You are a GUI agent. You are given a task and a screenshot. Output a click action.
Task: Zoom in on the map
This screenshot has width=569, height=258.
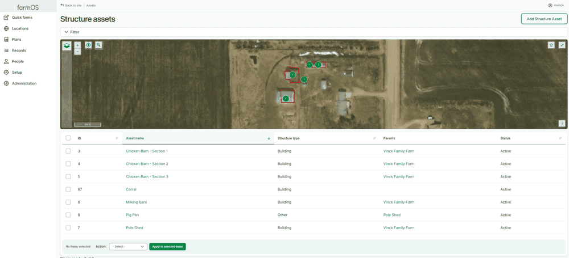(x=77, y=45)
